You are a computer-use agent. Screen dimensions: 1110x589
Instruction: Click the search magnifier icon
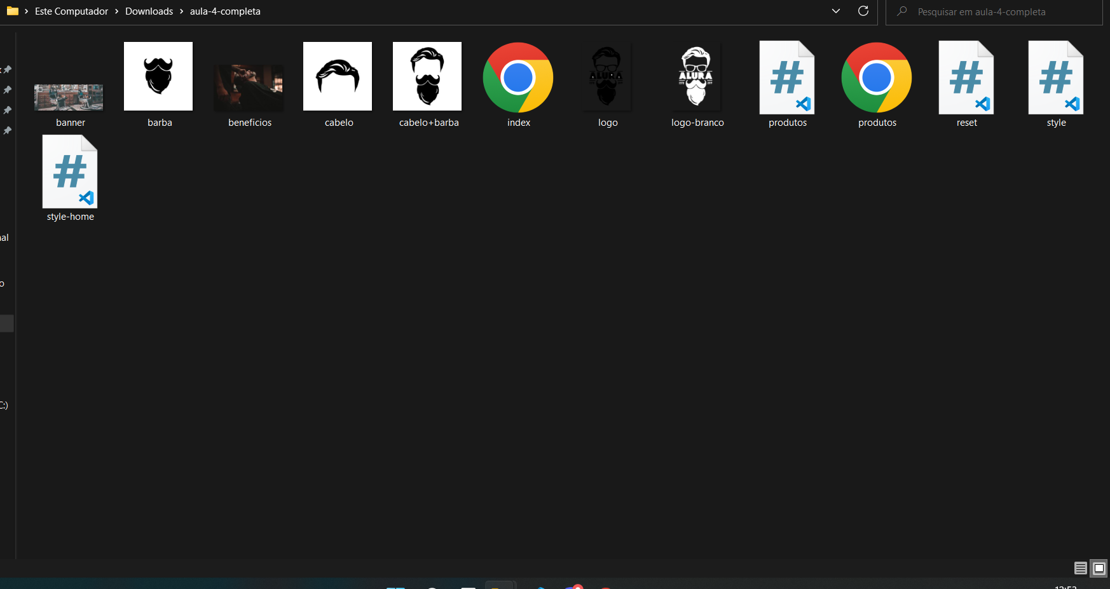click(901, 11)
